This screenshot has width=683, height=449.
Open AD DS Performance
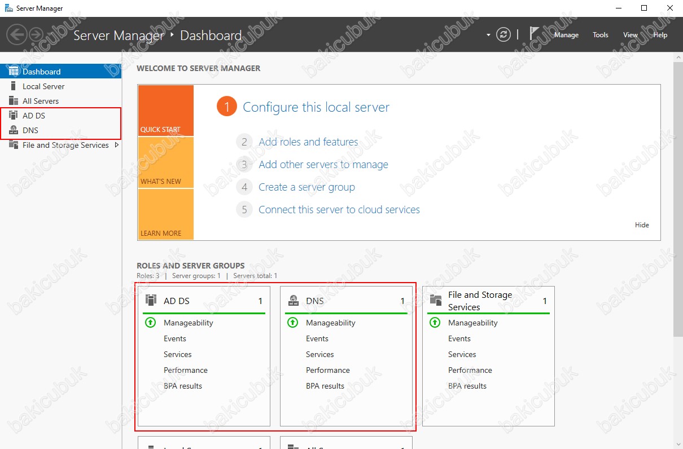186,370
